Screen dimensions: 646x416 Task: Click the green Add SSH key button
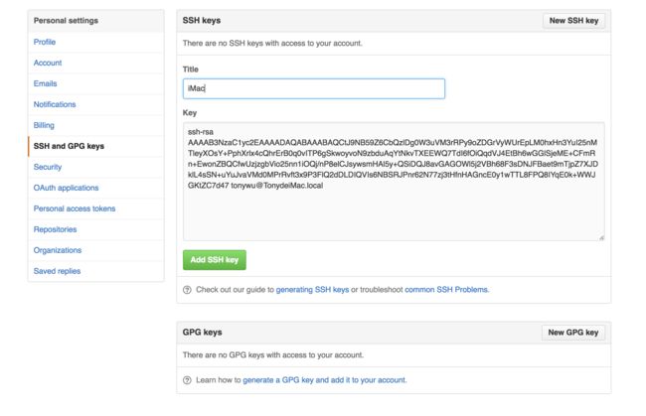pos(215,260)
